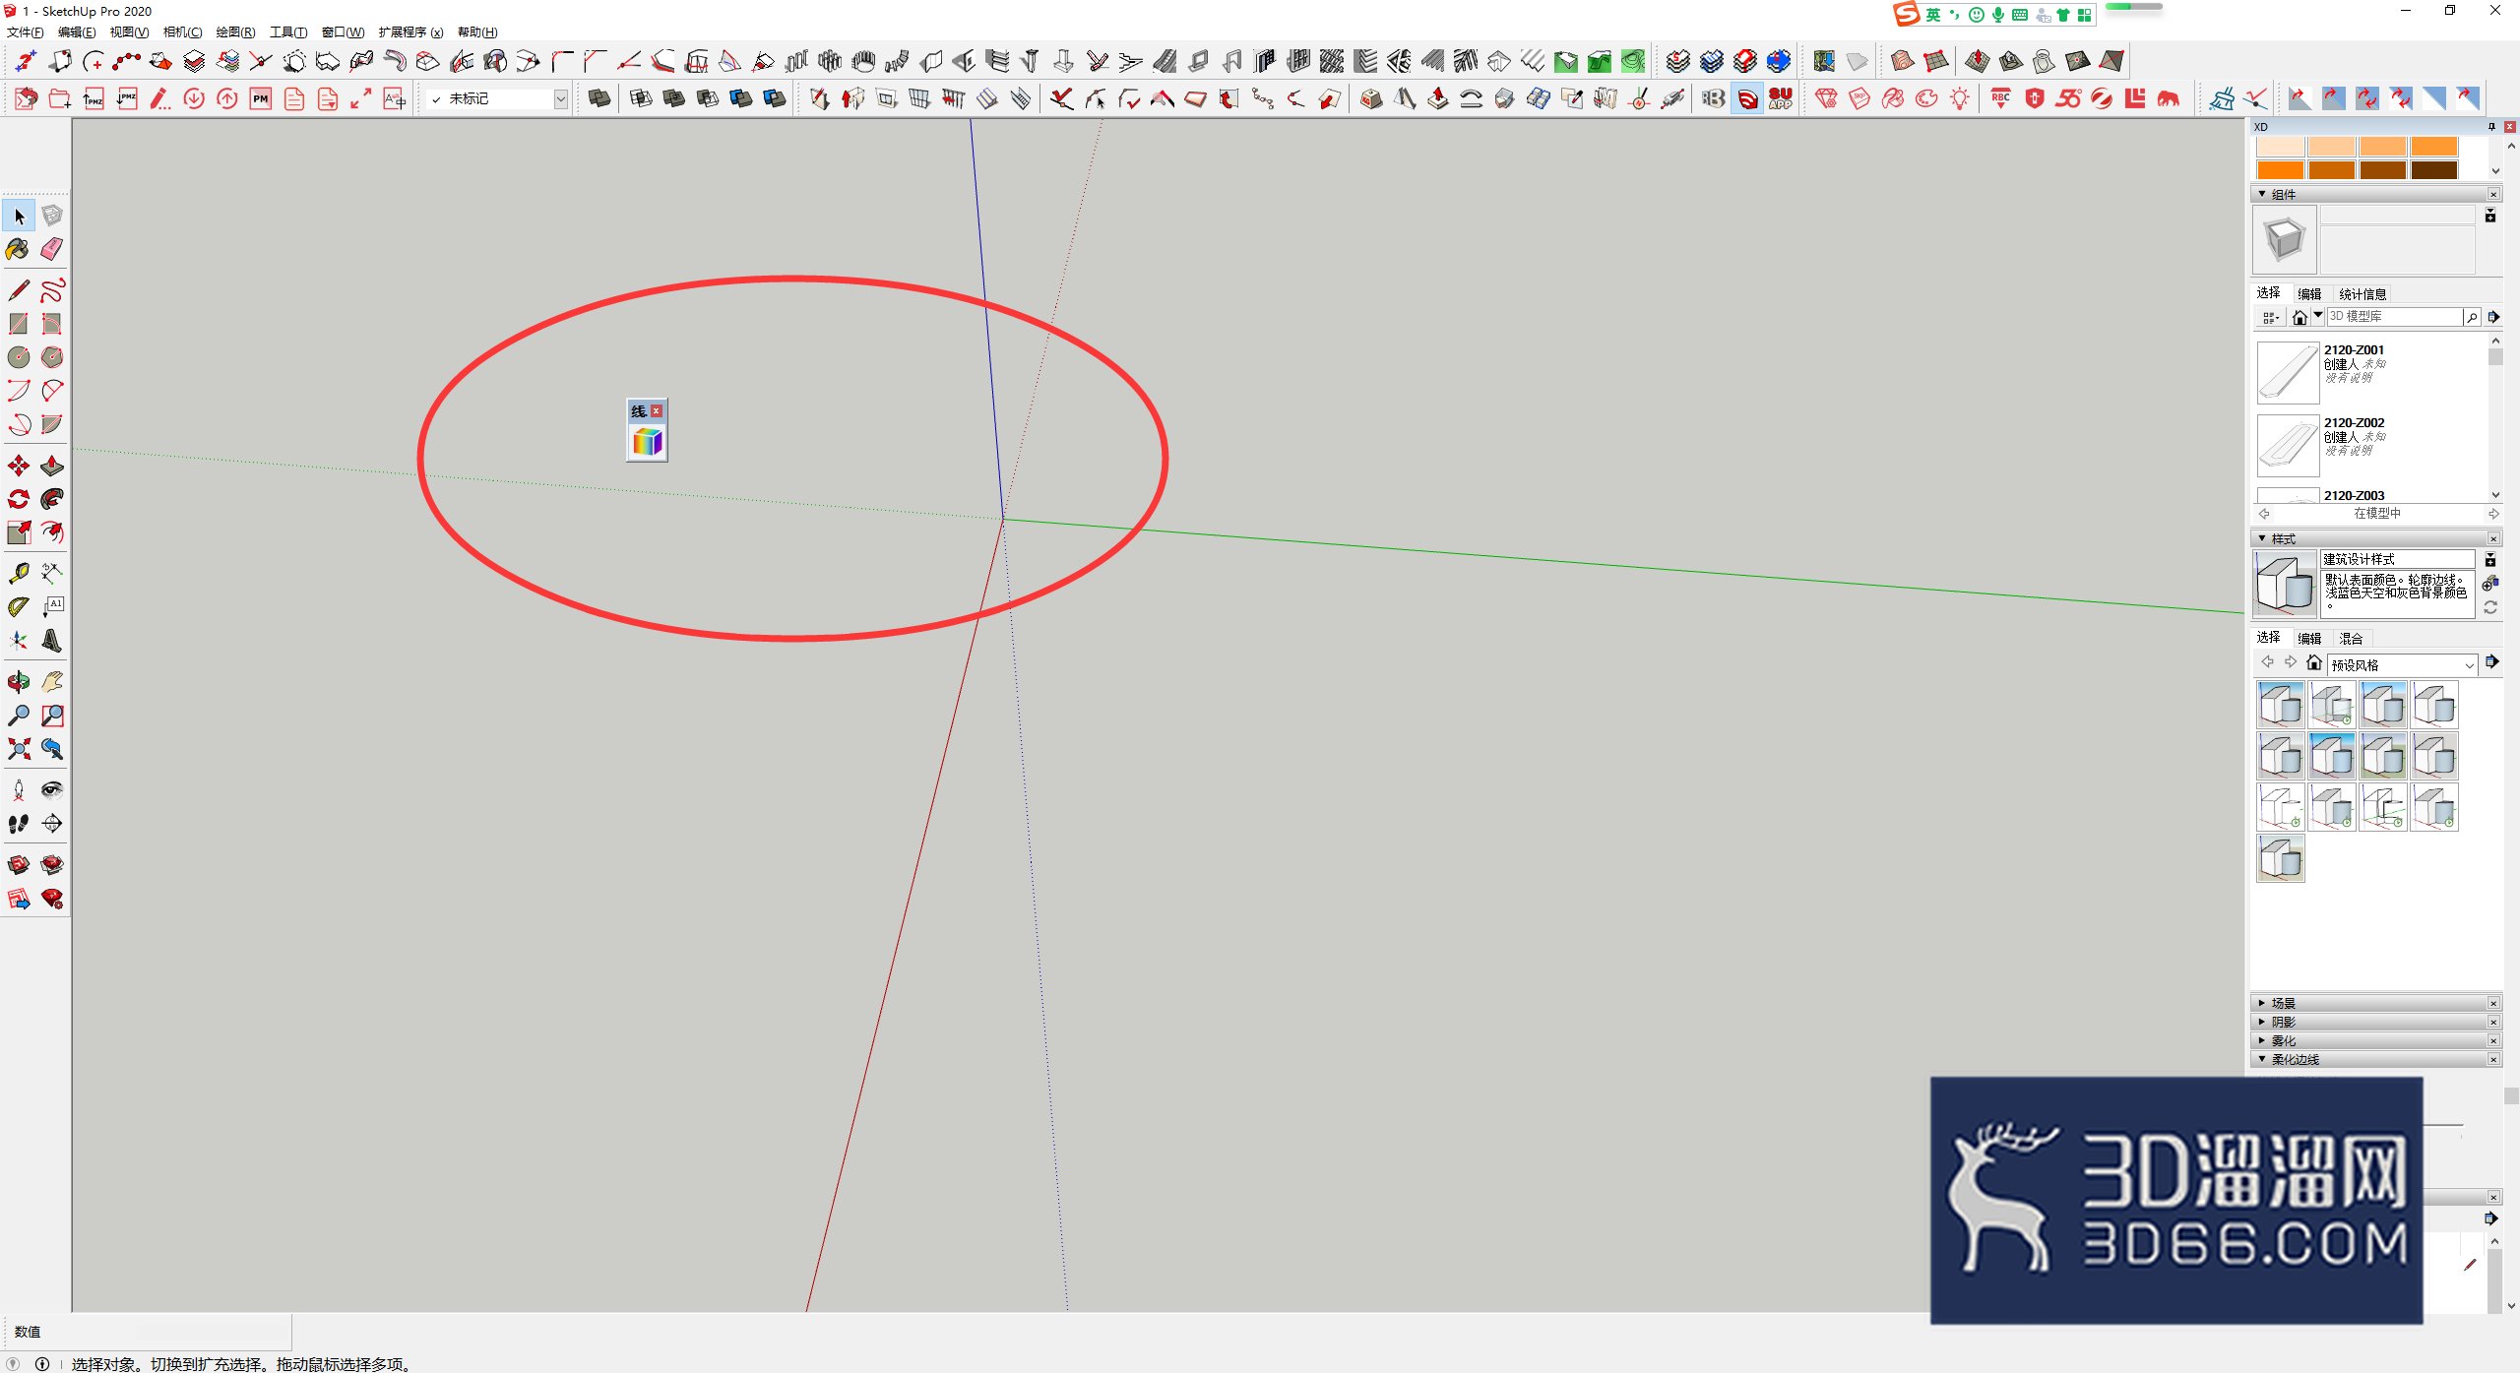The width and height of the screenshot is (2520, 1373).
Task: Select the Push/Pull tool
Action: tap(52, 466)
